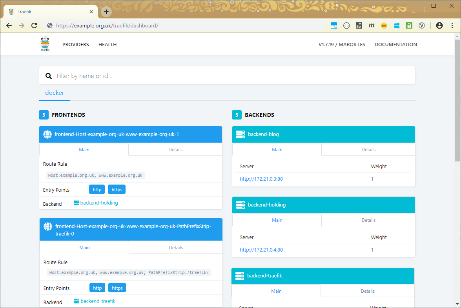Open the Providers menu item
The image size is (461, 308).
click(x=76, y=45)
